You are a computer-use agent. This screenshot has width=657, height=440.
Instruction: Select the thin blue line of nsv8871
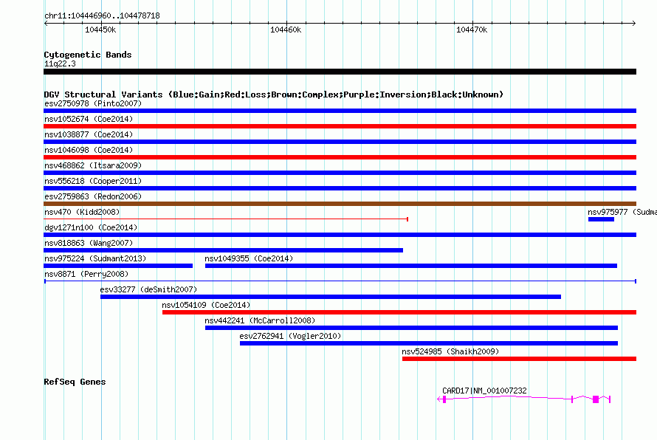[x=340, y=281]
